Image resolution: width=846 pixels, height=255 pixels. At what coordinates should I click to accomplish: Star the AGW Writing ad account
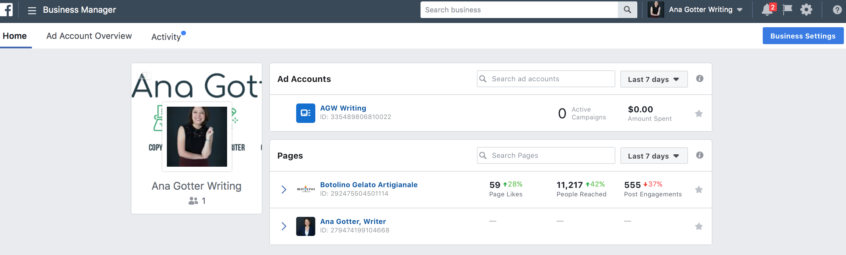point(699,113)
